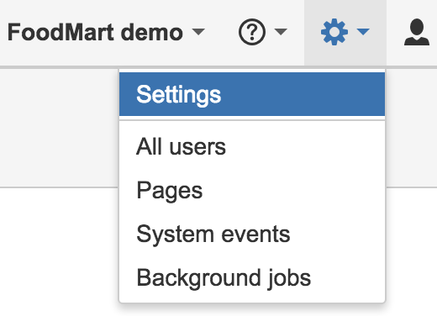
Task: Click the question mark help icon
Action: click(x=252, y=32)
